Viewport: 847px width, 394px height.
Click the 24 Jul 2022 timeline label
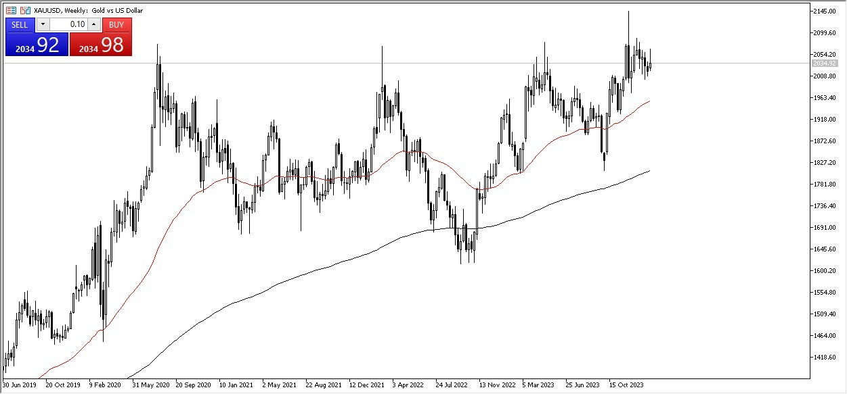pos(452,385)
